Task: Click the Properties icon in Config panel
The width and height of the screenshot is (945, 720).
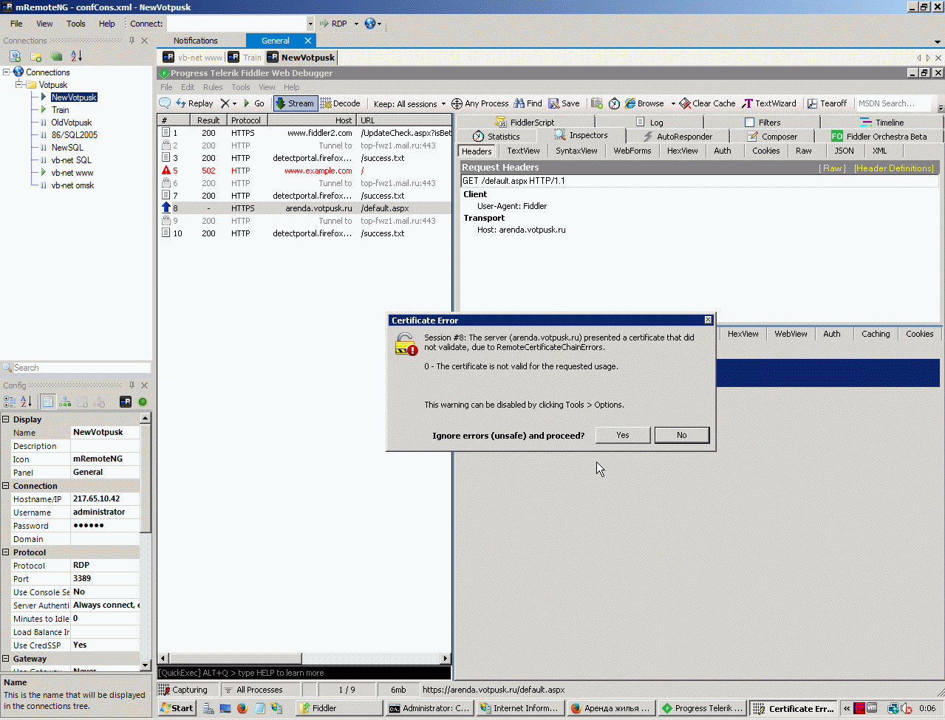Action: [47, 402]
